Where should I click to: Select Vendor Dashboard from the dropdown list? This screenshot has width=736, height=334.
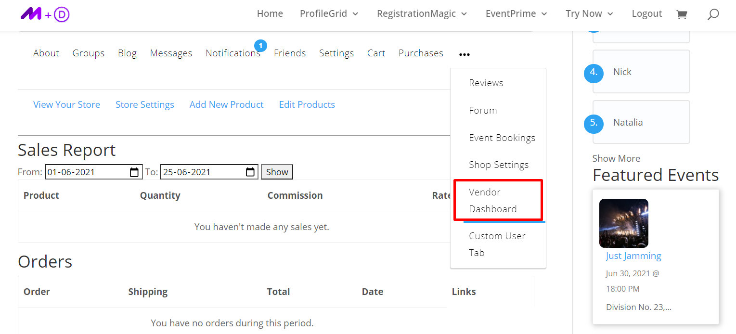coord(493,200)
